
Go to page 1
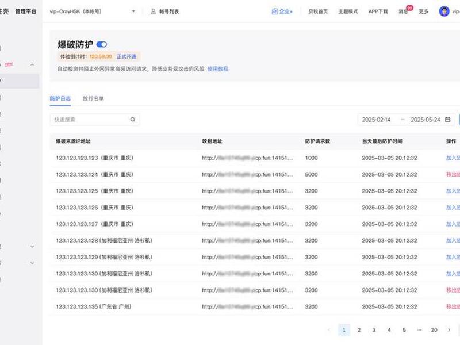tap(344, 329)
